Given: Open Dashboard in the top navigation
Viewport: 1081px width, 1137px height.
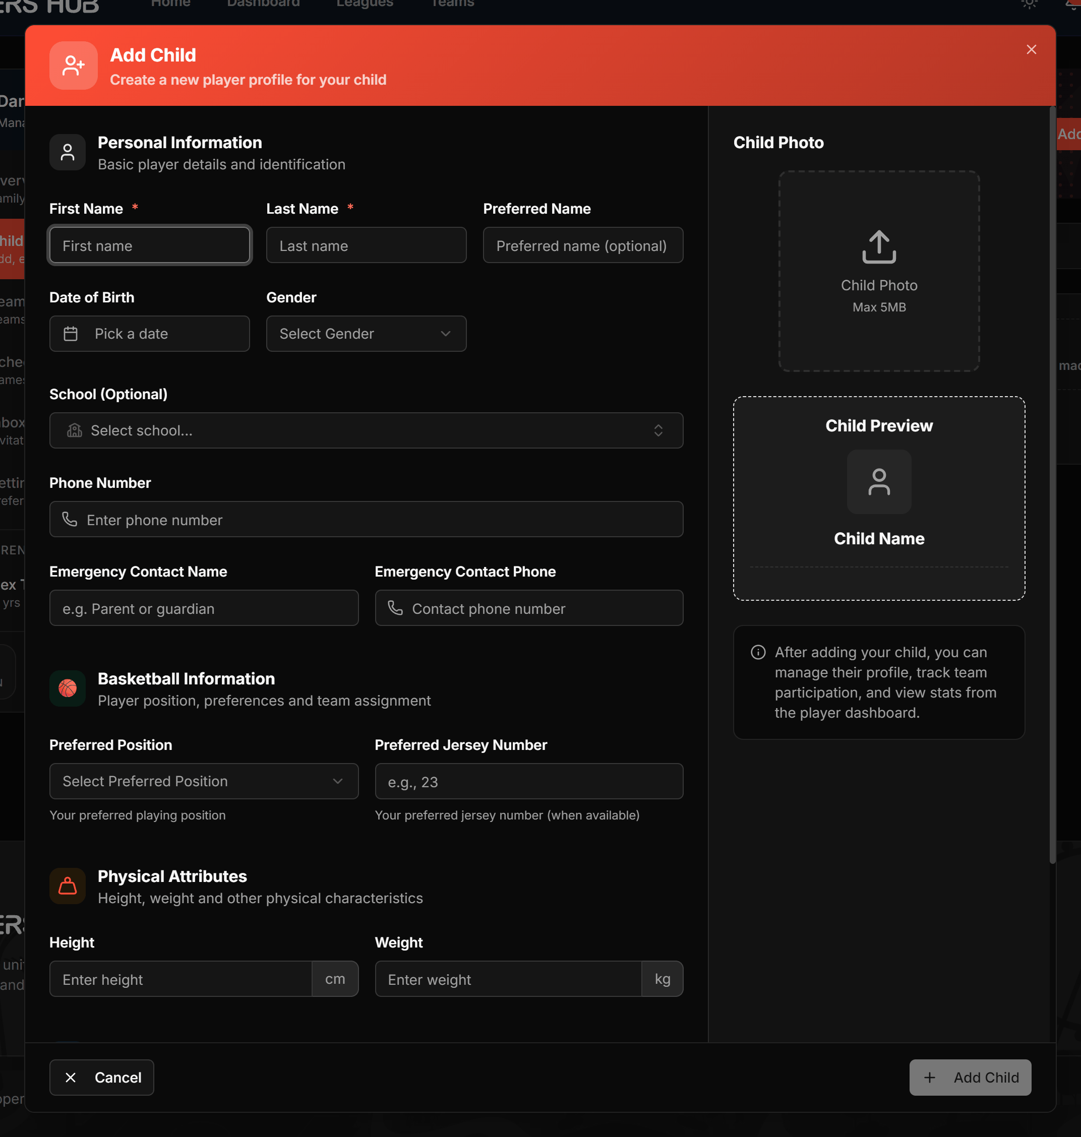Looking at the screenshot, I should click(x=263, y=4).
